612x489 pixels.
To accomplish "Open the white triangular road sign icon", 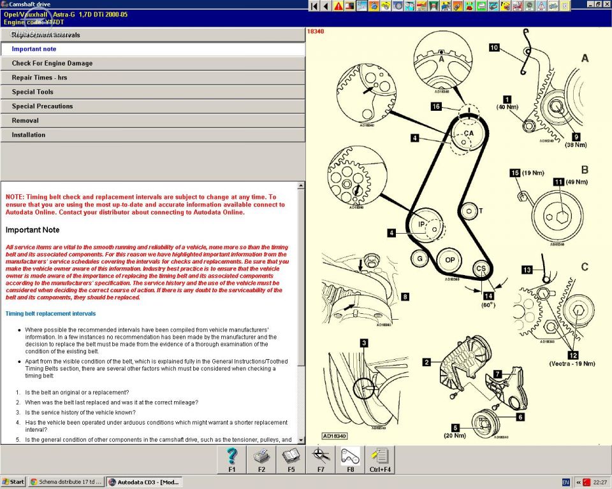I will click(541, 6).
